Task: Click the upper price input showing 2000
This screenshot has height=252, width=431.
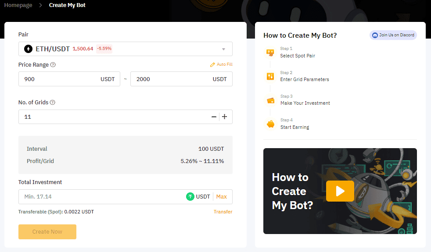Action: (x=181, y=79)
